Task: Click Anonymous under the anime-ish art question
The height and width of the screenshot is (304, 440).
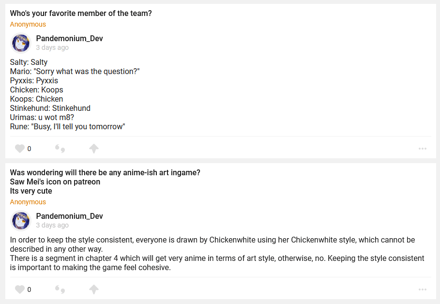Action: click(28, 202)
